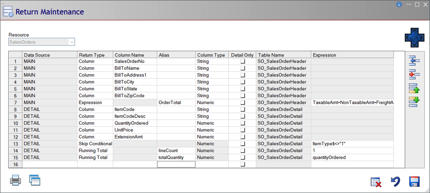The height and width of the screenshot is (193, 430).
Task: Click the delete table icon with red X
Action: click(x=376, y=182)
